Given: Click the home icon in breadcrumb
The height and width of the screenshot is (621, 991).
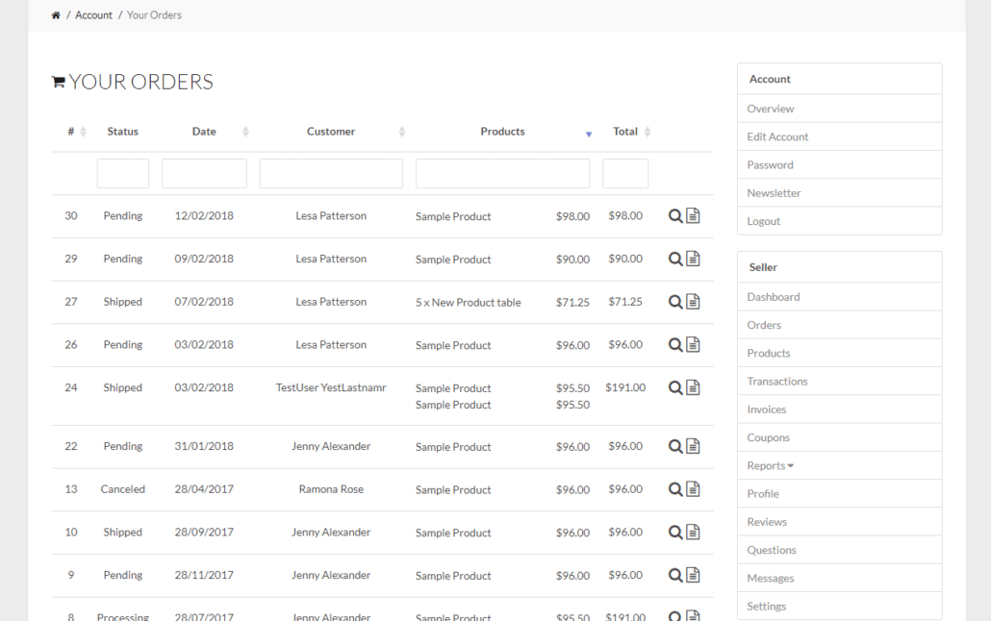Looking at the screenshot, I should pyautogui.click(x=56, y=15).
